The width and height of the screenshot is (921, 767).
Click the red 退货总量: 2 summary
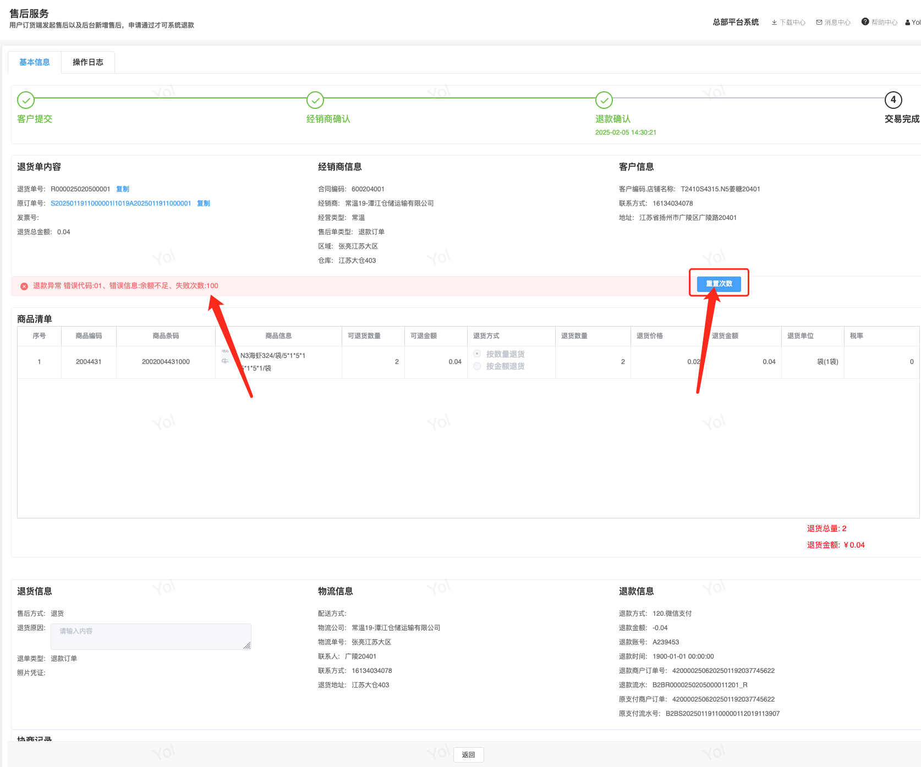click(x=827, y=529)
